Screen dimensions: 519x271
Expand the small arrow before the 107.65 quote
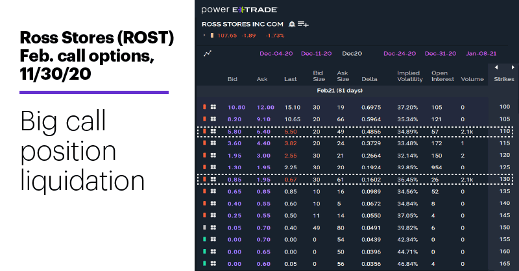click(204, 35)
